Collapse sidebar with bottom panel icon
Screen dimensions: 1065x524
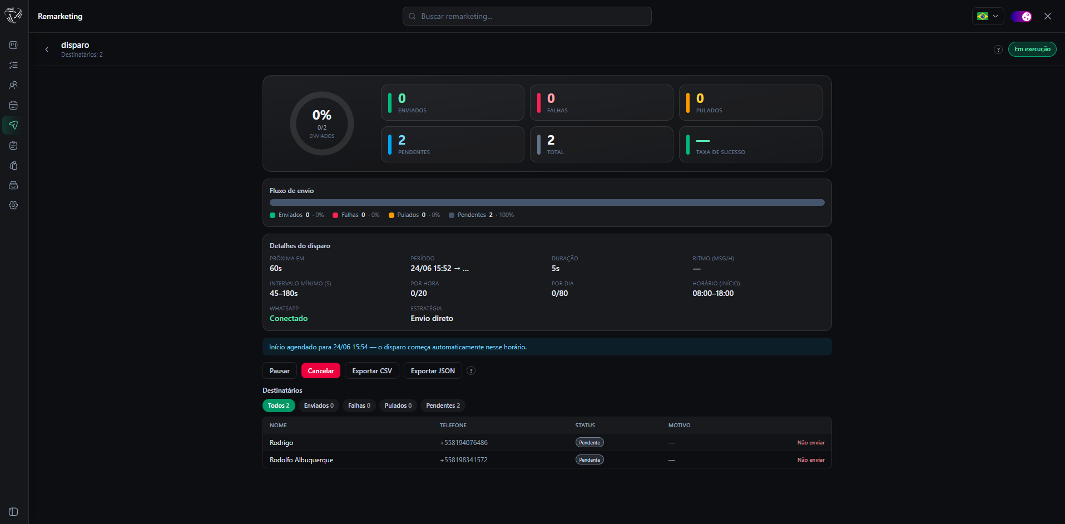point(13,512)
